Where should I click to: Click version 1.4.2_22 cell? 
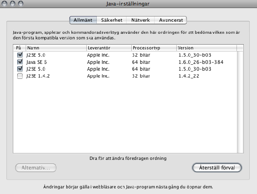coord(189,76)
